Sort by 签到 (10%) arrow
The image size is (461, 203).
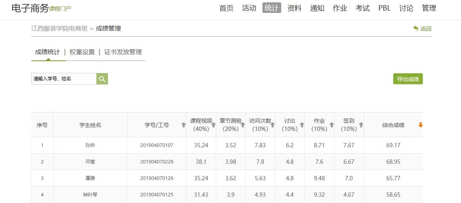point(361,125)
